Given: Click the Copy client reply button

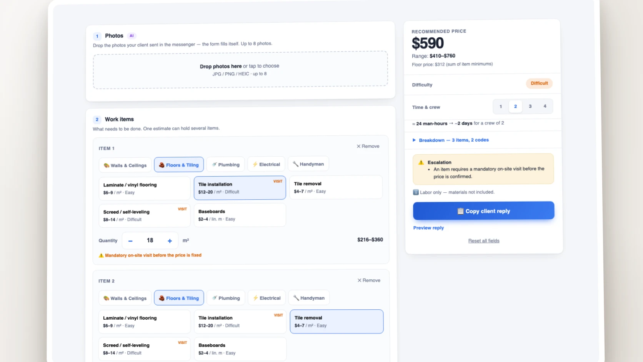Looking at the screenshot, I should 484,211.
